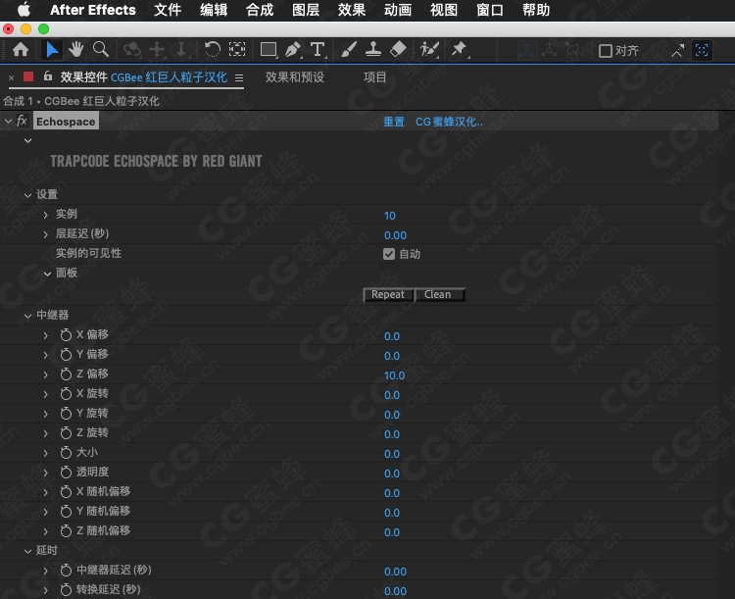Click the Home icon in toolbar
The image size is (735, 599).
pos(21,50)
